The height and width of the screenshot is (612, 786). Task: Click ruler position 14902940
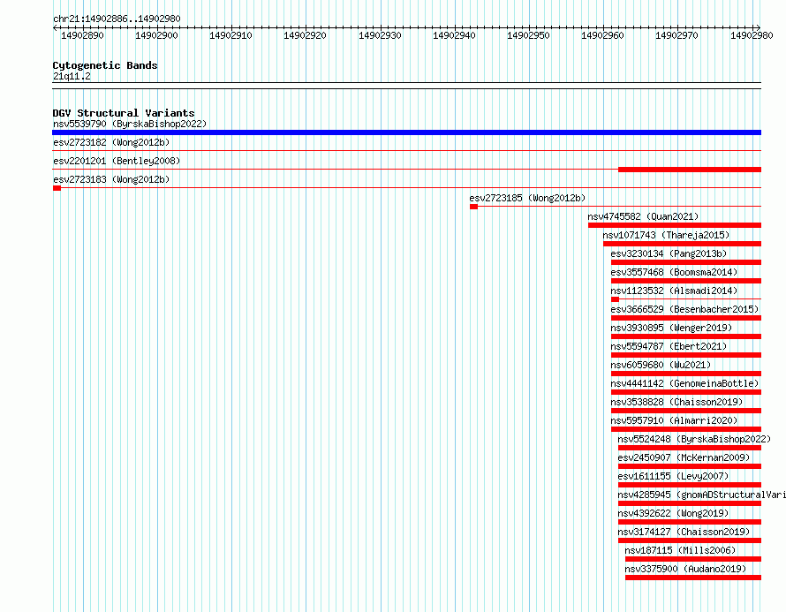[454, 35]
